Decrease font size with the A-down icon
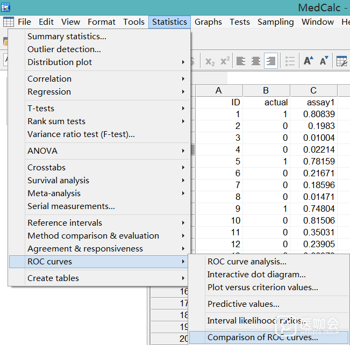Viewport: 350px width, 345px height. point(324,61)
